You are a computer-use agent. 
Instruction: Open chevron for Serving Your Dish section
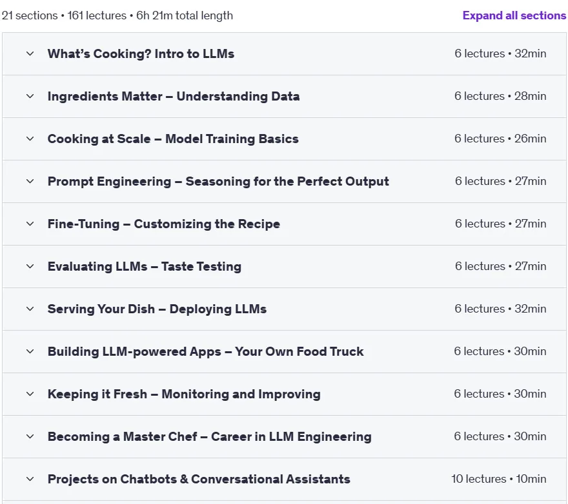(x=30, y=309)
